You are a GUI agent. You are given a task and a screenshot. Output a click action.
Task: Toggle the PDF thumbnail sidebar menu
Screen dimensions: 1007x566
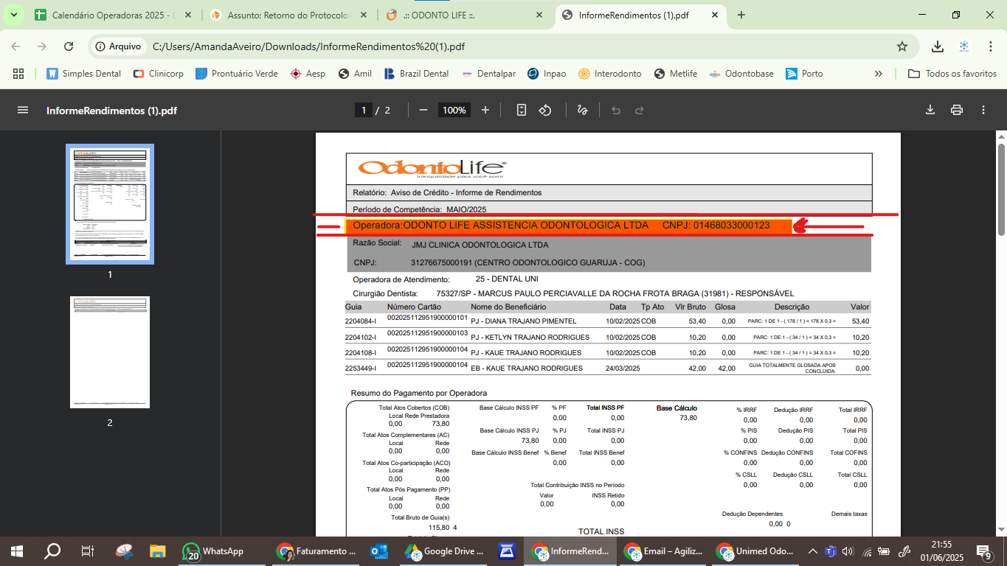click(x=23, y=110)
